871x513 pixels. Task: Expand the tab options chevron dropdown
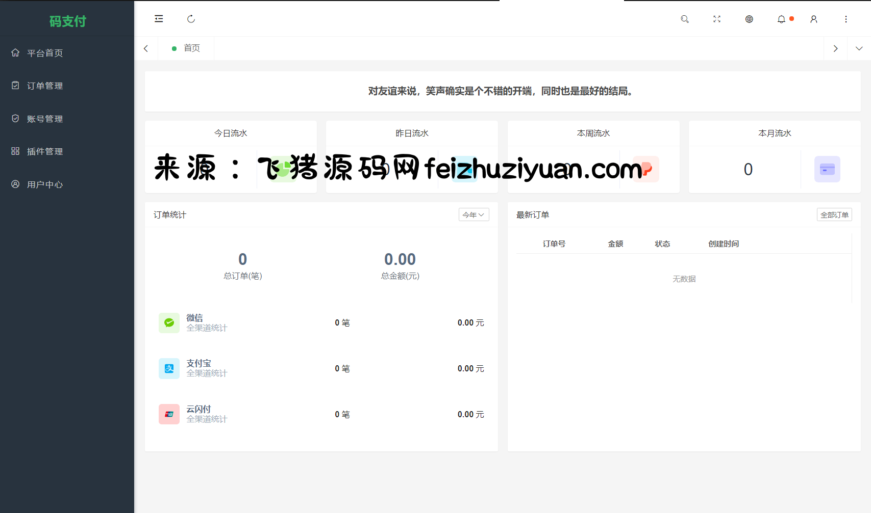[859, 48]
